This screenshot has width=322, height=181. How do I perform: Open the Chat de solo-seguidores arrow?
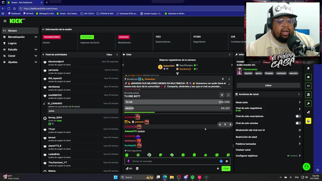point(299,109)
